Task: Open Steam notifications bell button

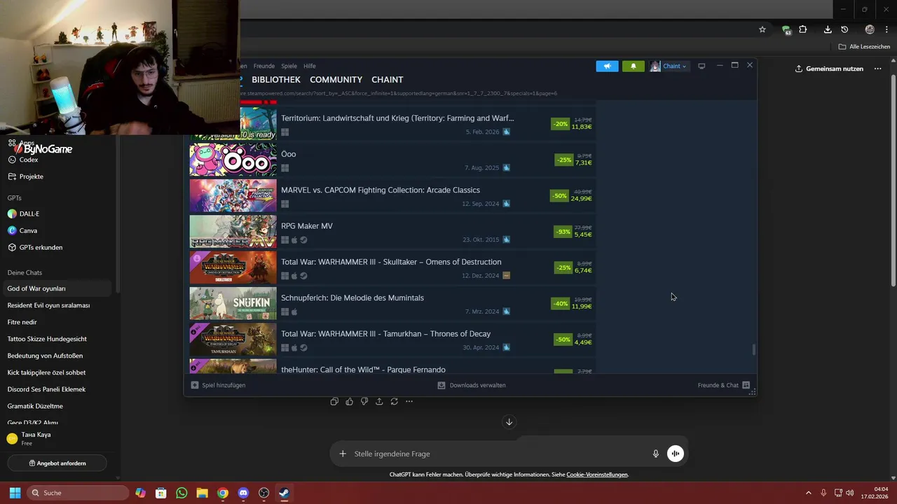Action: [x=633, y=66]
